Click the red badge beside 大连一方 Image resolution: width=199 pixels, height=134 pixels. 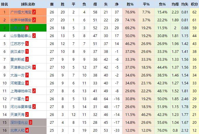(x=27, y=75)
